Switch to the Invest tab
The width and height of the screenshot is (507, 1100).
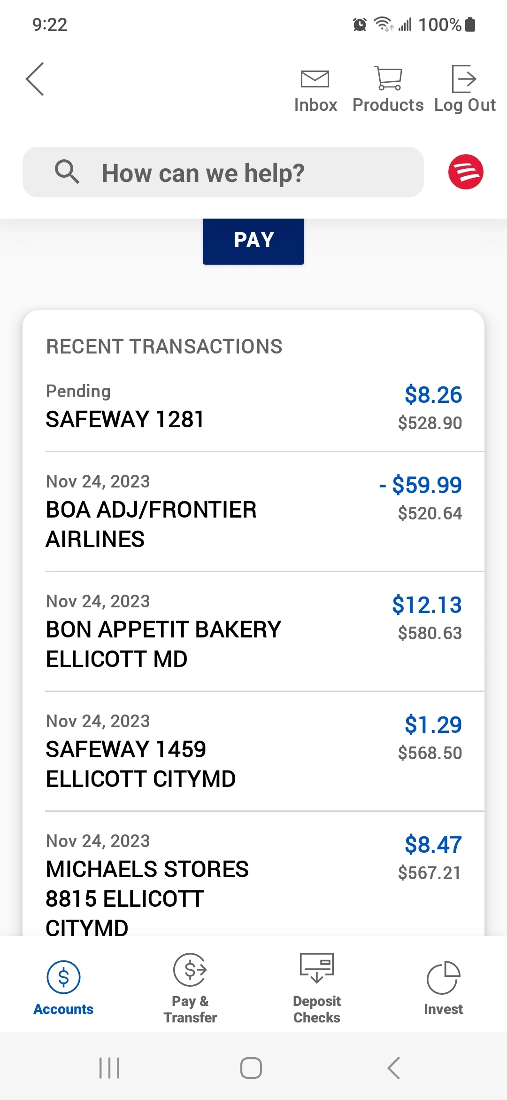click(x=443, y=987)
